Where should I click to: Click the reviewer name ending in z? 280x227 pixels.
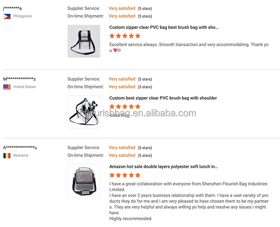pos(19,79)
